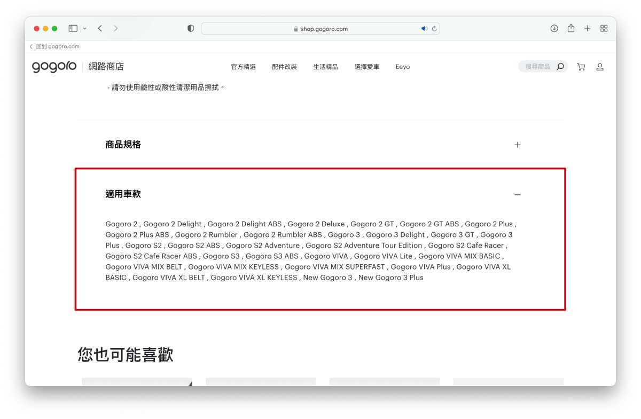
Task: Close window with the red button
Action: pyautogui.click(x=37, y=28)
